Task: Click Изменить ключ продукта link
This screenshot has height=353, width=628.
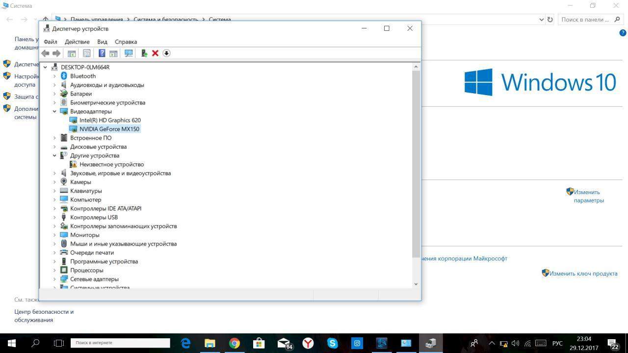Action: point(583,274)
